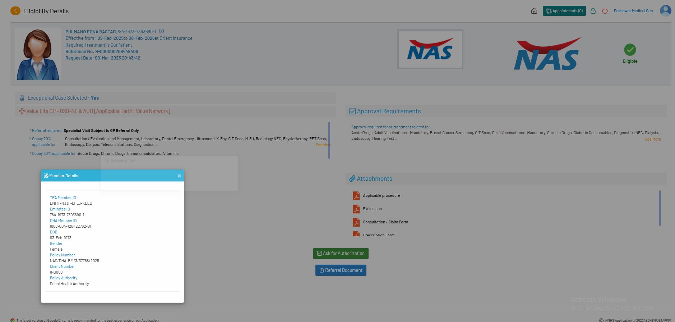Click the info icon beside member name
Image resolution: width=675 pixels, height=322 pixels.
tap(162, 31)
